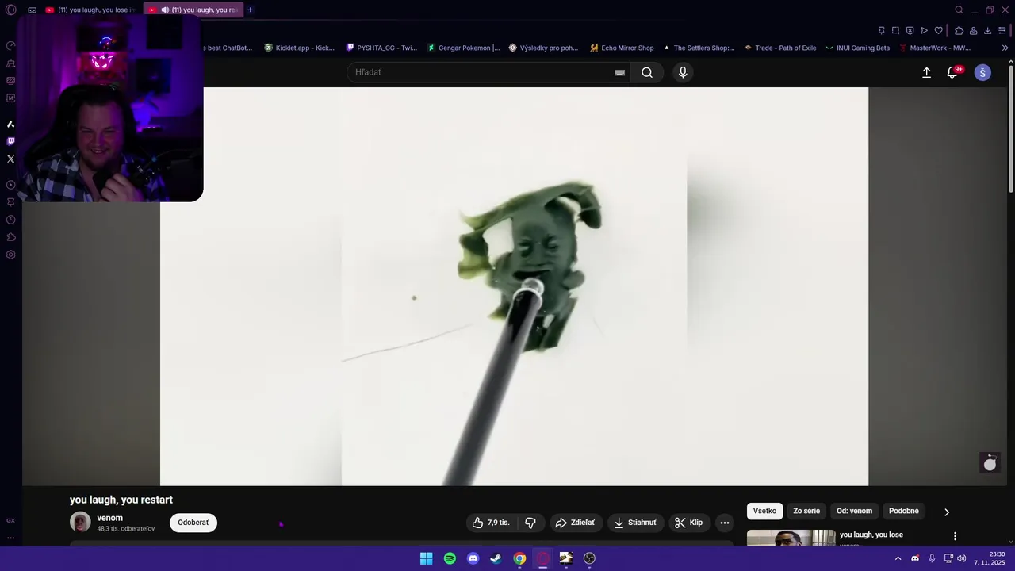Click the tab search magnifier icon

(959, 10)
